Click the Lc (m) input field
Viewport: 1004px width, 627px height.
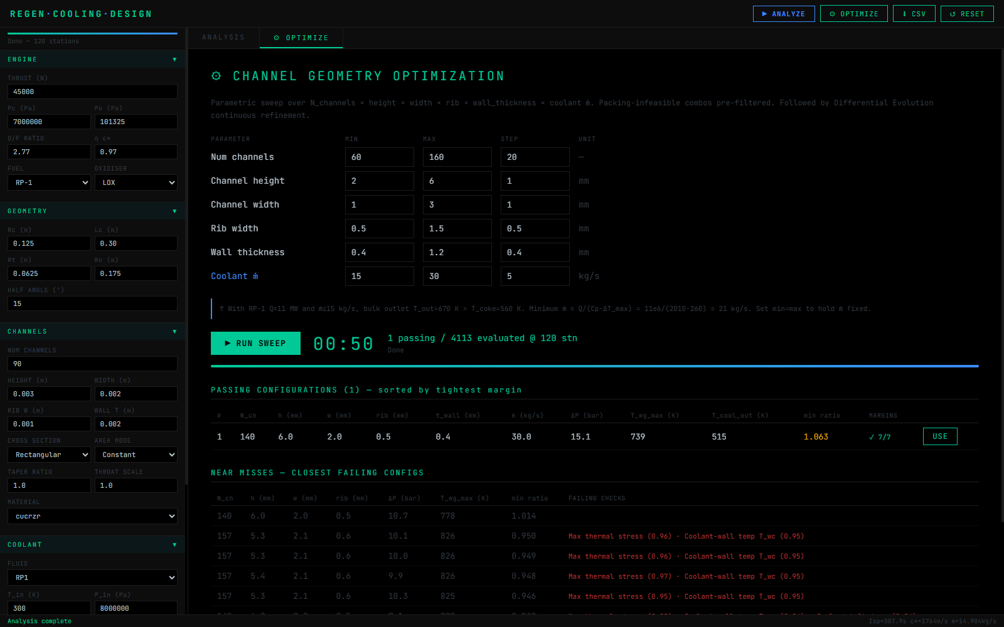pos(136,243)
